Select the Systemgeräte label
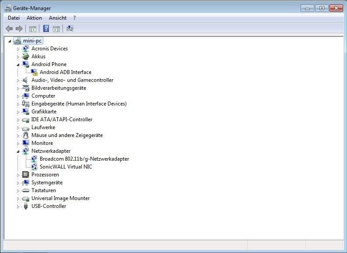Viewport: 347px width, 253px height. pyautogui.click(x=47, y=183)
